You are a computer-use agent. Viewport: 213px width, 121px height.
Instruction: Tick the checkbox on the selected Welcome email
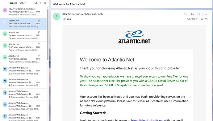tap(5, 22)
